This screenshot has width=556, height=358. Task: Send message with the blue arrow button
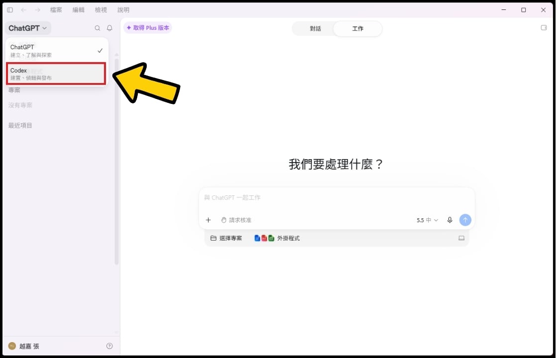coord(465,220)
